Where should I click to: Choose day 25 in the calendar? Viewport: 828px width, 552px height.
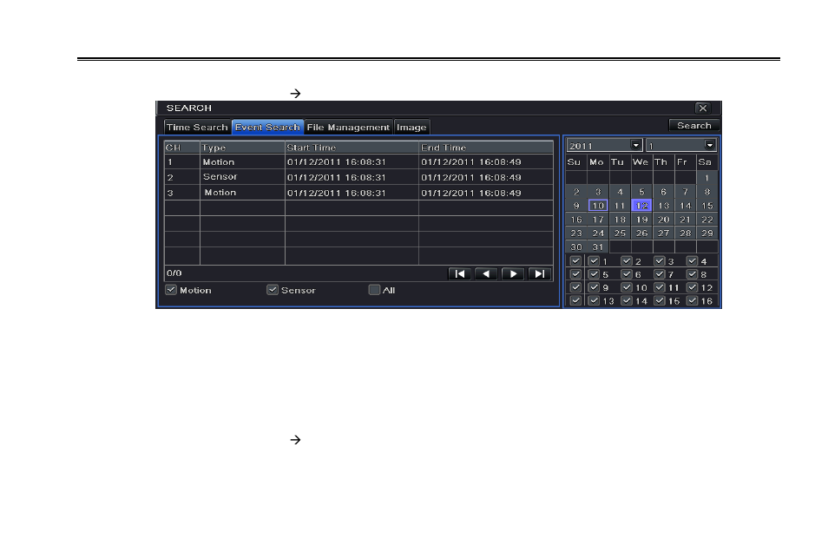620,233
